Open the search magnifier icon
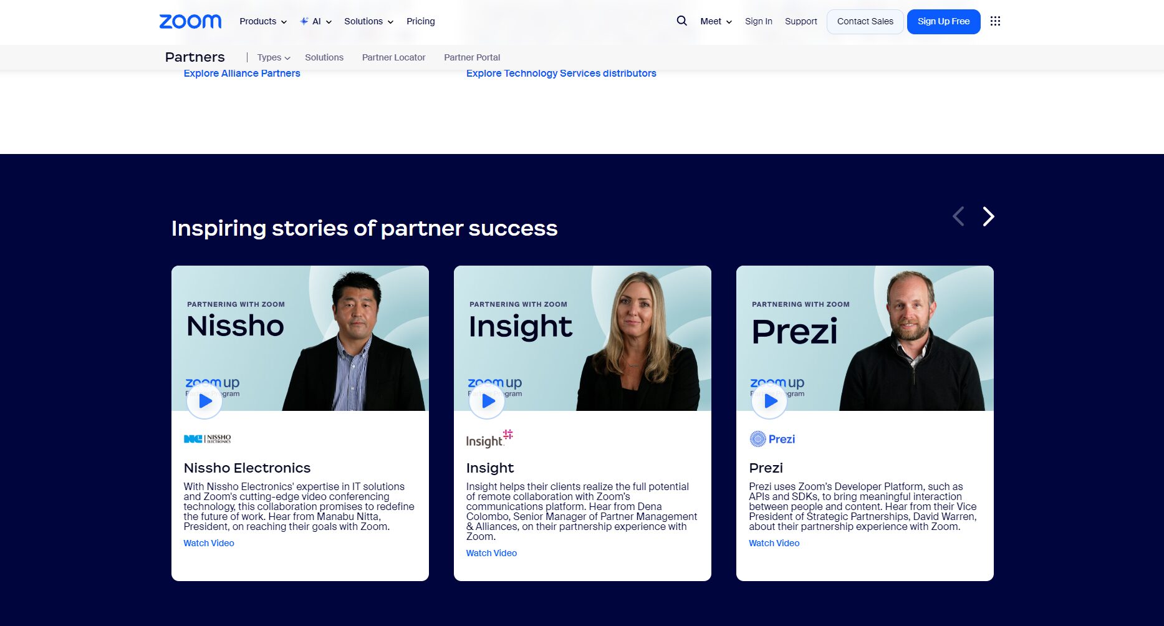Screen dimensions: 1164x626 tap(681, 21)
